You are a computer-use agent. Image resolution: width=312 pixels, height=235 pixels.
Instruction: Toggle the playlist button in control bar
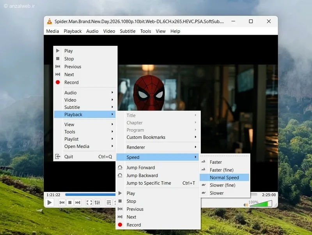[x=109, y=202]
